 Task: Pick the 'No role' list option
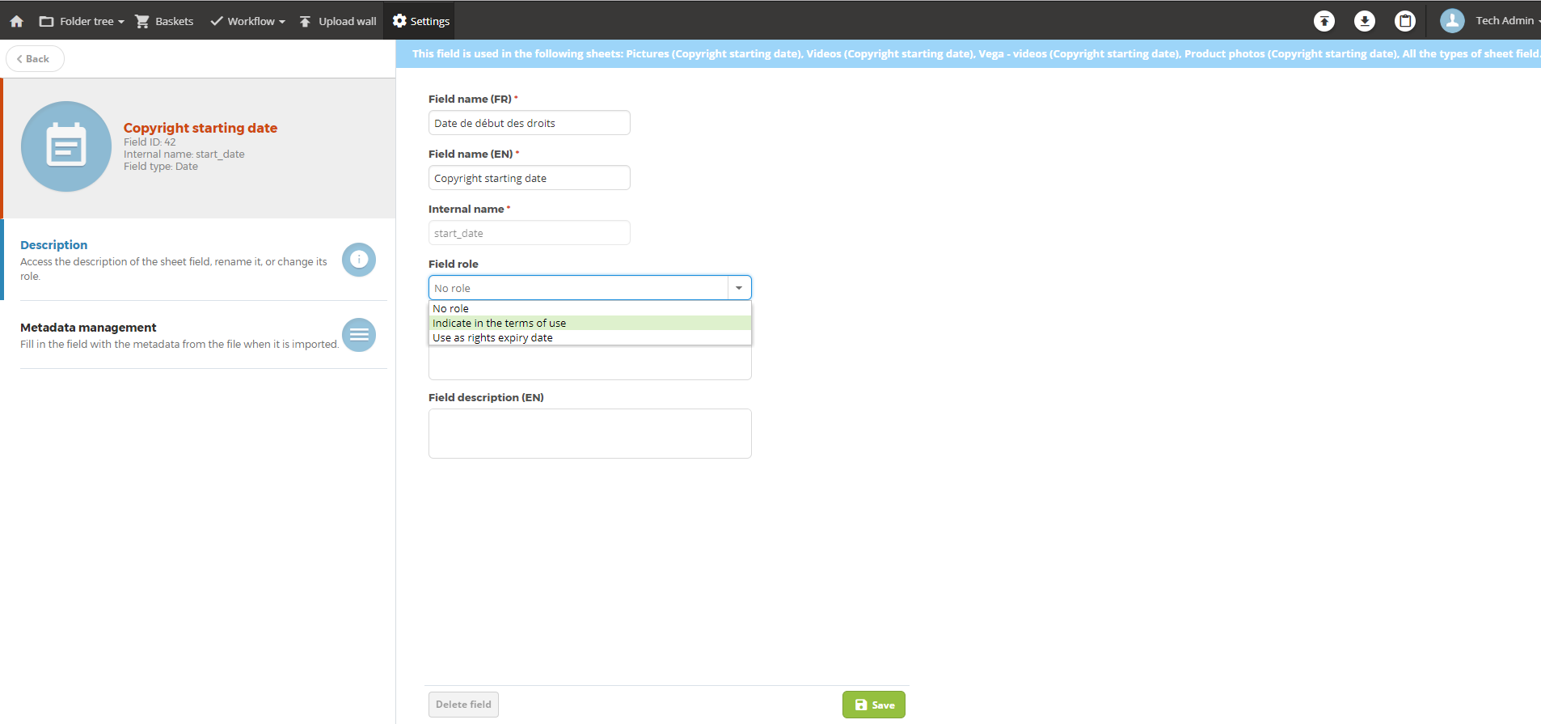[x=450, y=308]
